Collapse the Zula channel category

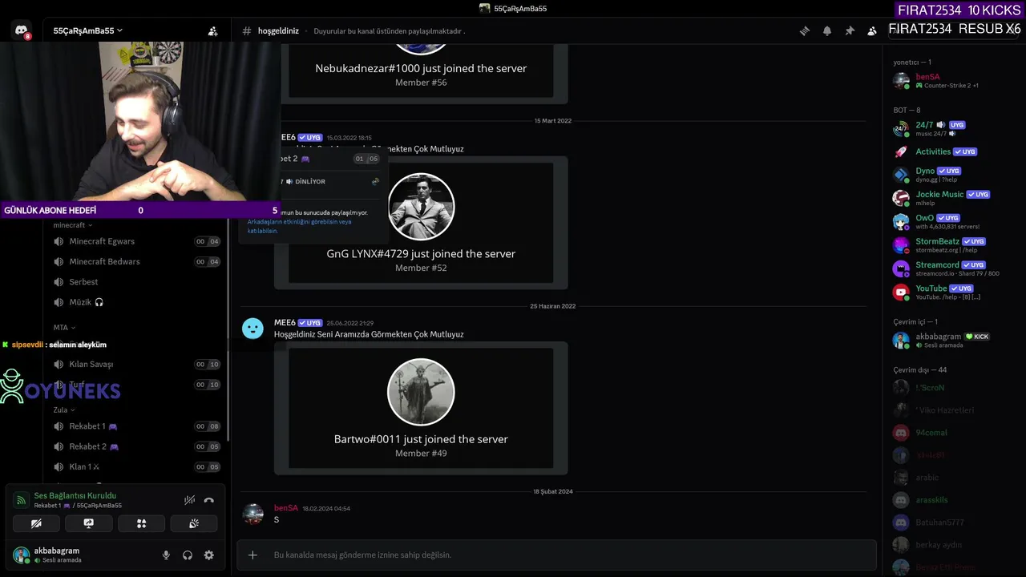[64, 410]
